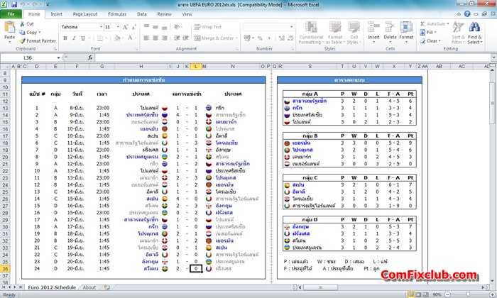The width and height of the screenshot is (497, 298).
Task: Toggle Wrap Text
Action: coord(208,27)
